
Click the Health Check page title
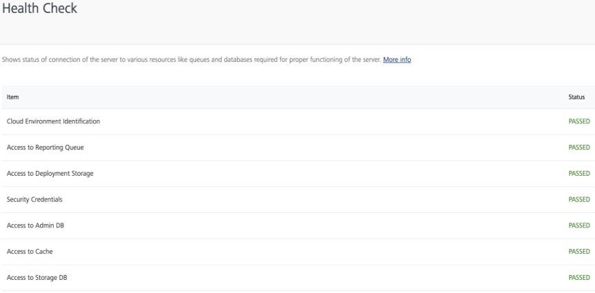click(x=39, y=9)
